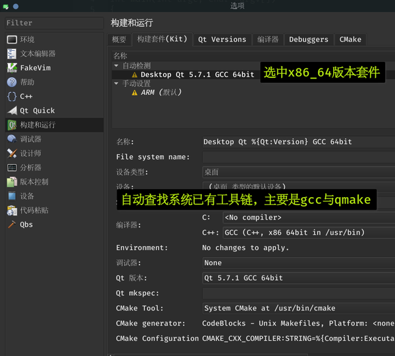Click the 选项 dialog title
Image resolution: width=395 pixels, height=356 pixels.
[237, 6]
